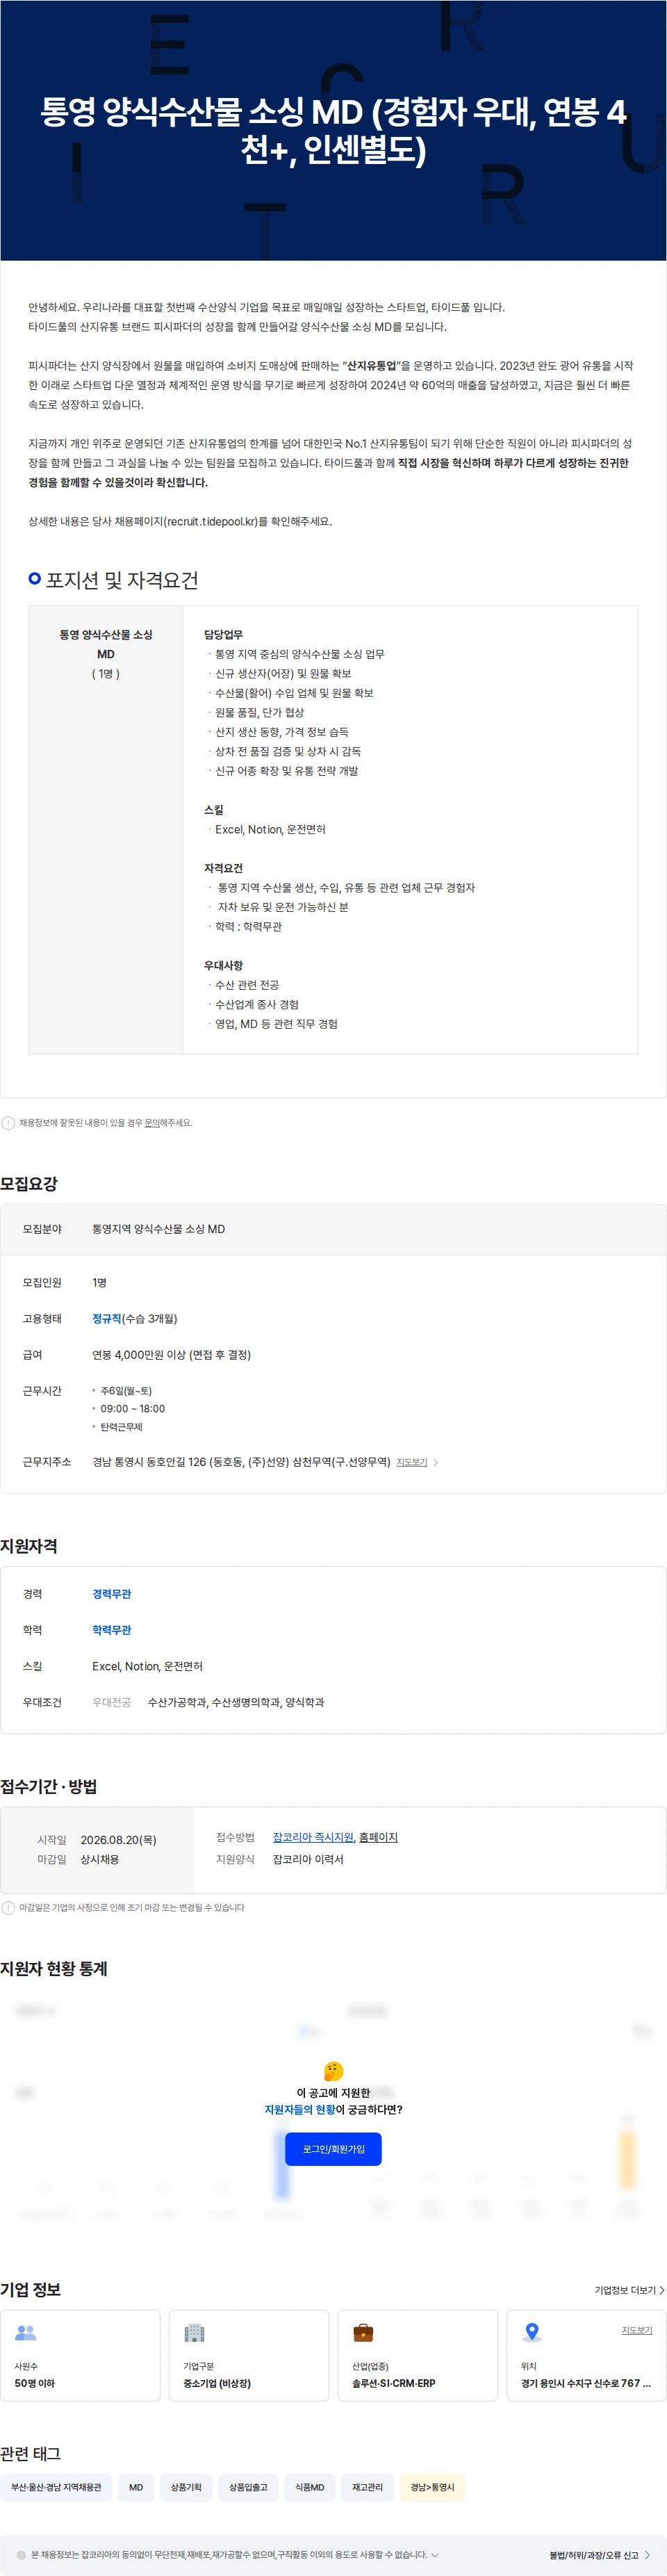Open the 잡코리아 즉시지원 application link

(313, 1837)
